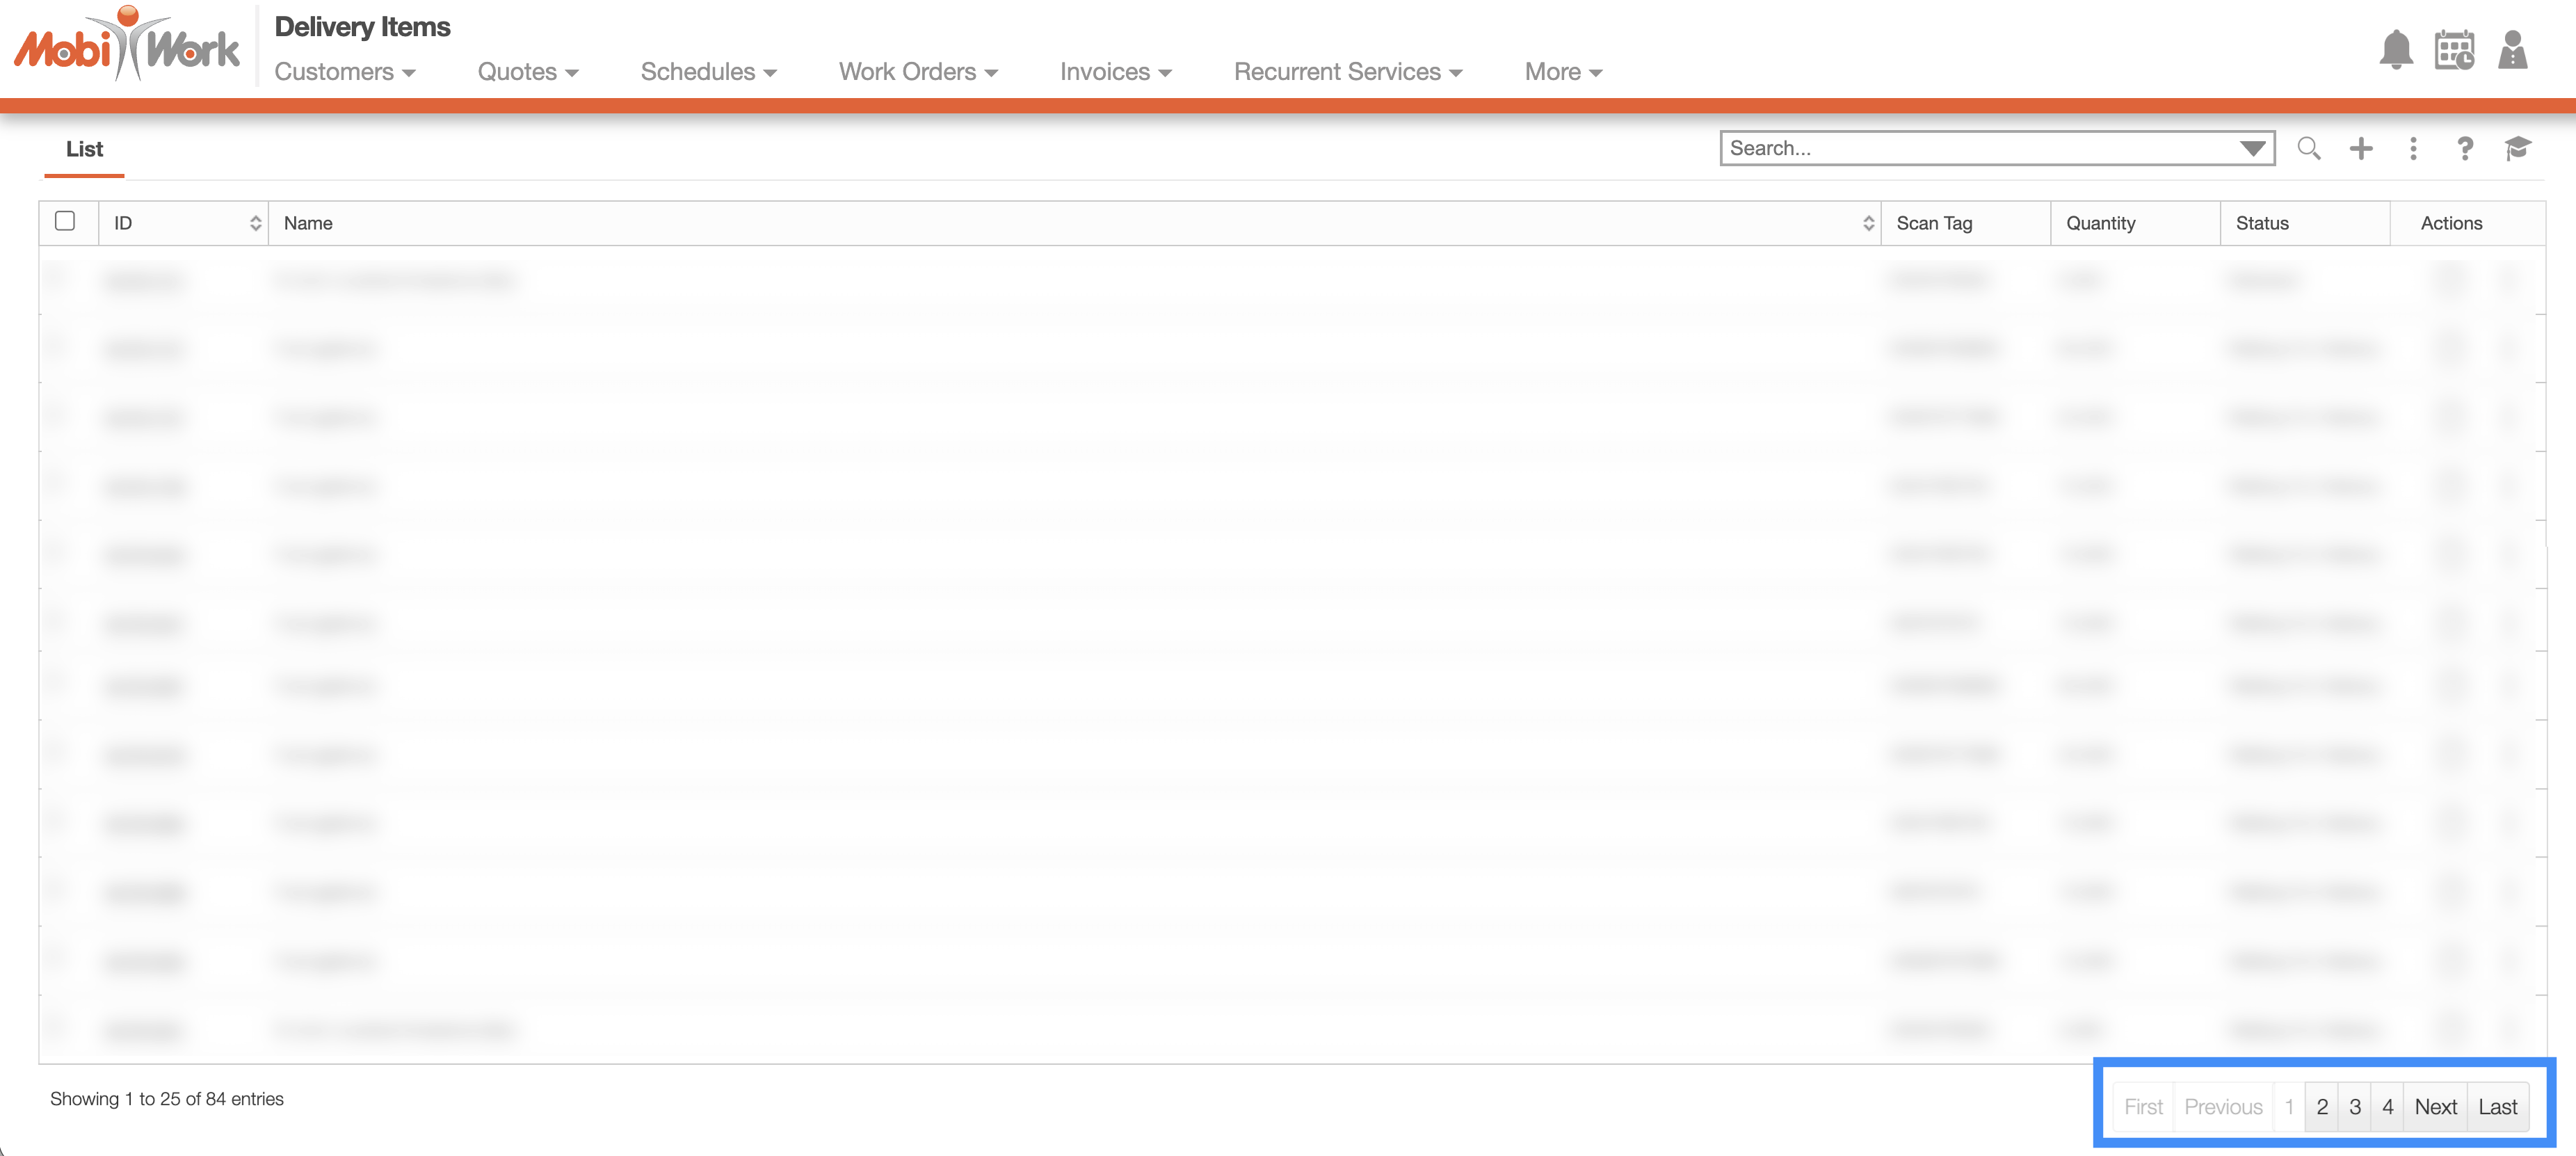Image resolution: width=2576 pixels, height=1156 pixels.
Task: Click the Scan Tag column header
Action: (1966, 223)
